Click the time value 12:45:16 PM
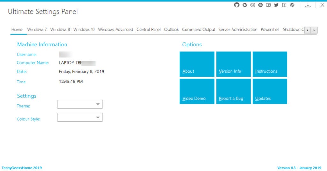This screenshot has height=171, width=327. click(x=71, y=82)
